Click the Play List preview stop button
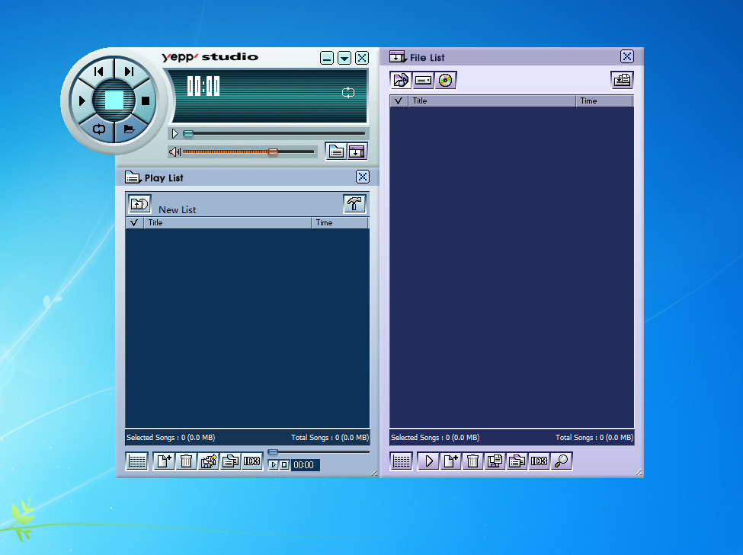The height and width of the screenshot is (555, 743). pos(283,465)
